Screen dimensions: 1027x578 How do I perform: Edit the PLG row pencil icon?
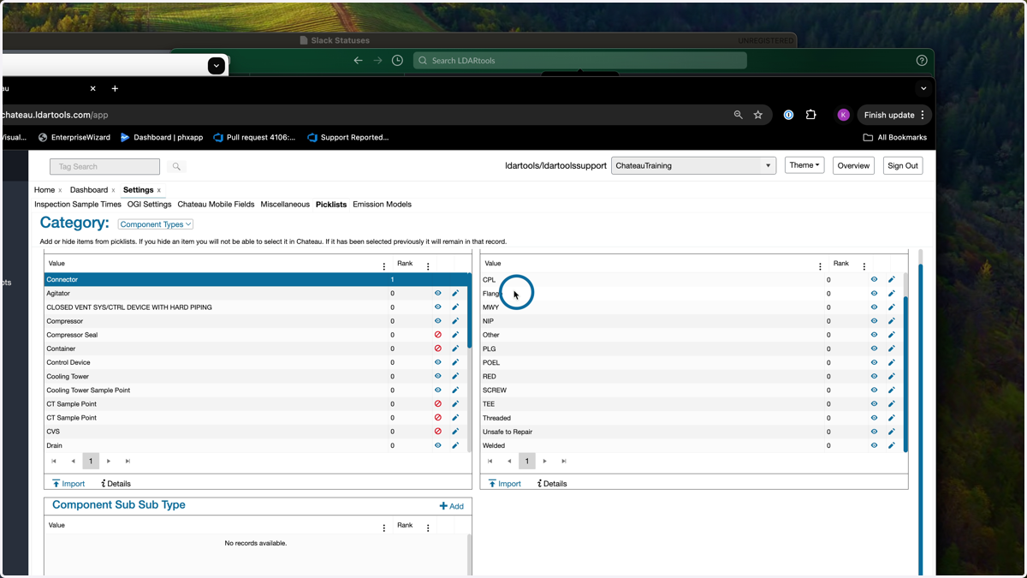coord(891,349)
